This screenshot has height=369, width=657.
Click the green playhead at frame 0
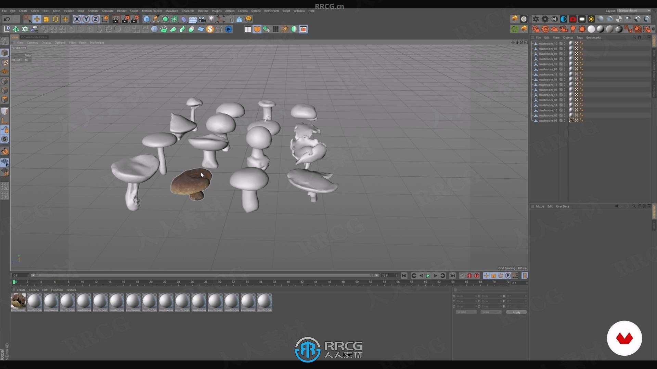coord(14,282)
